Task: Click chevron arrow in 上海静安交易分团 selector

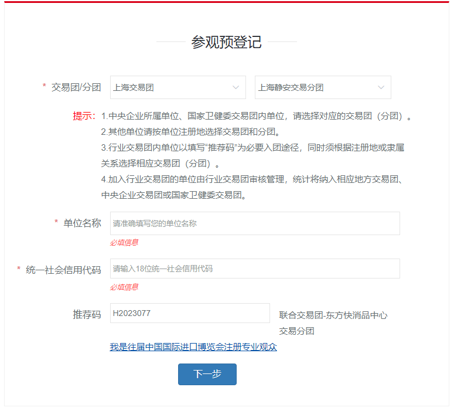Action: coord(381,87)
